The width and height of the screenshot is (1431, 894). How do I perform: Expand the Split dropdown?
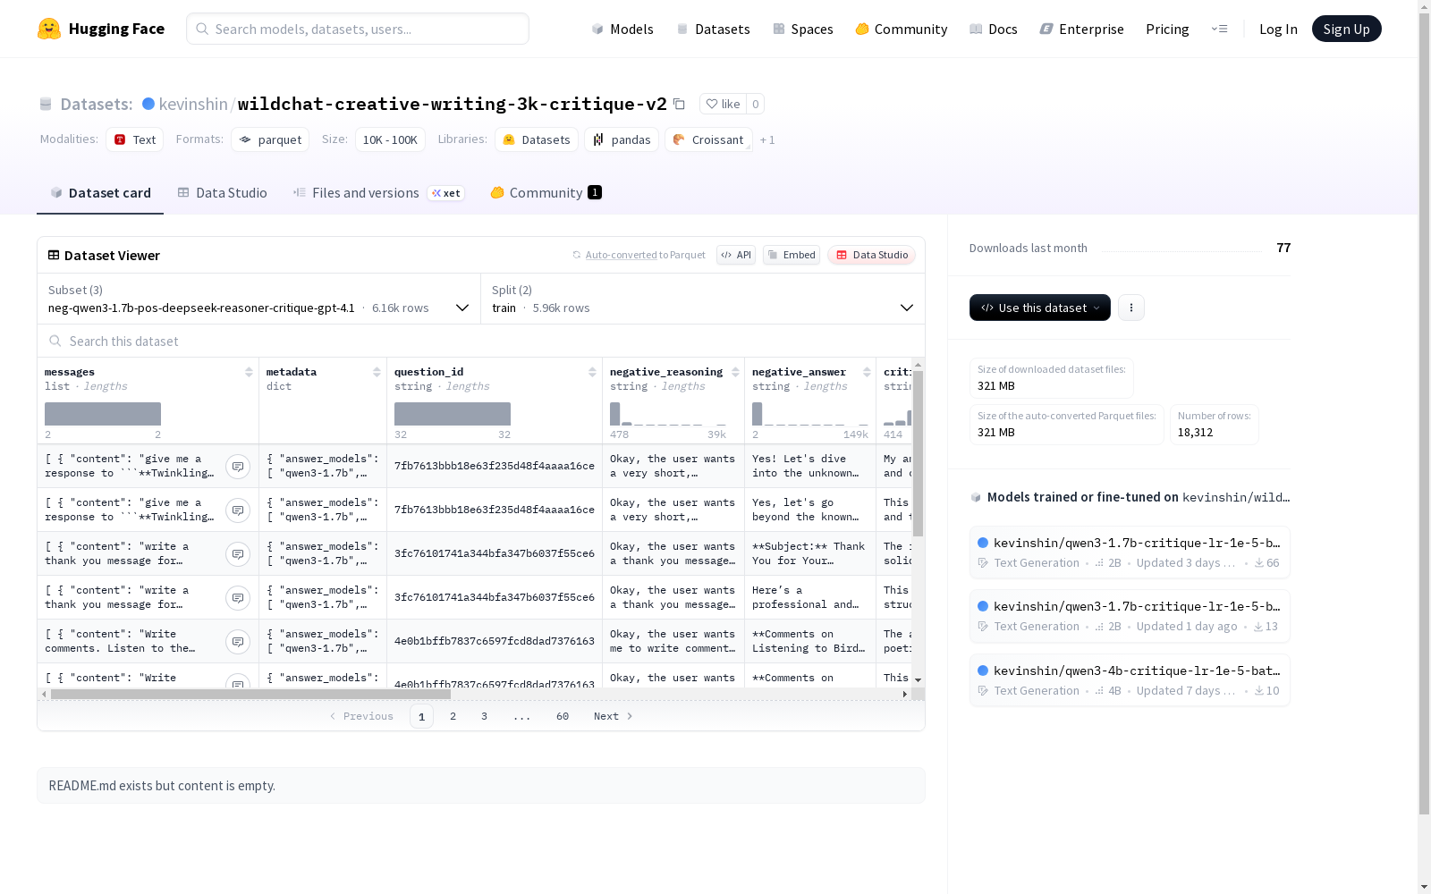(x=703, y=299)
